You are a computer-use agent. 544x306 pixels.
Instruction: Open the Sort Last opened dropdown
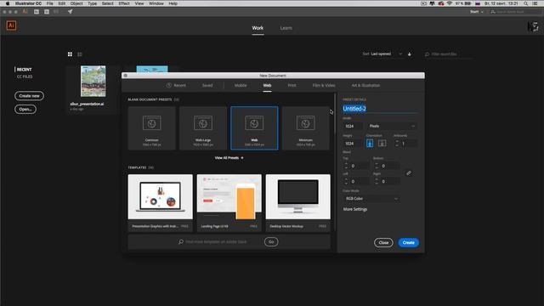pyautogui.click(x=387, y=54)
